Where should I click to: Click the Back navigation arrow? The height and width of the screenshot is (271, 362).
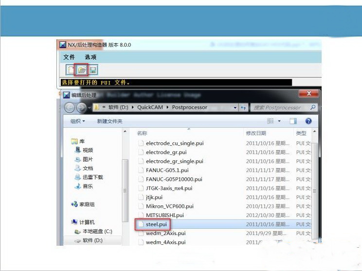point(70,107)
